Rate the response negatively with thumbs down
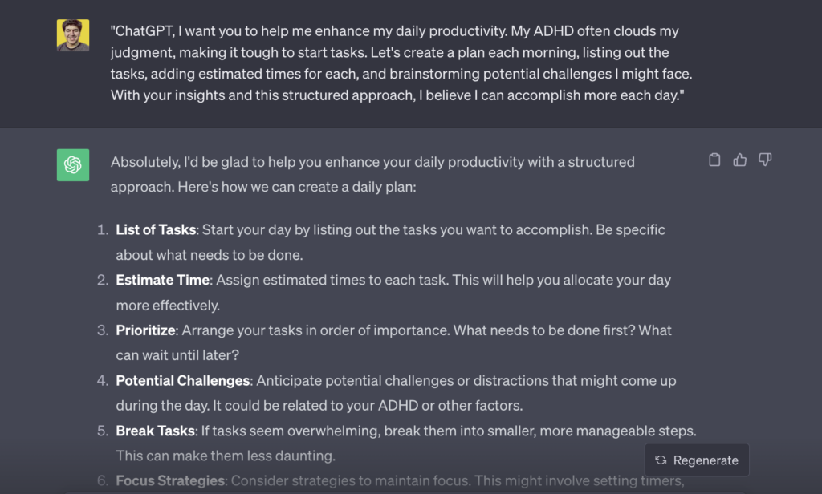The height and width of the screenshot is (494, 822). (764, 160)
